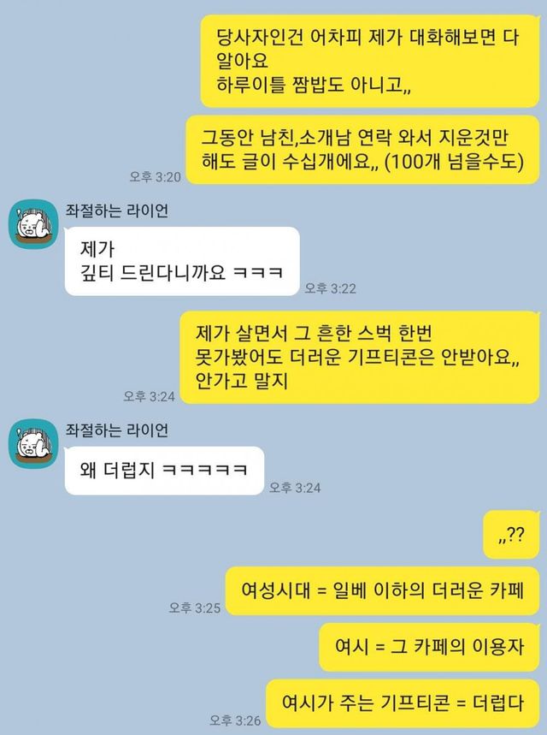Select the second 좌절하는 라이언 sender name
Viewport: 547px width, 735px height.
click(116, 430)
